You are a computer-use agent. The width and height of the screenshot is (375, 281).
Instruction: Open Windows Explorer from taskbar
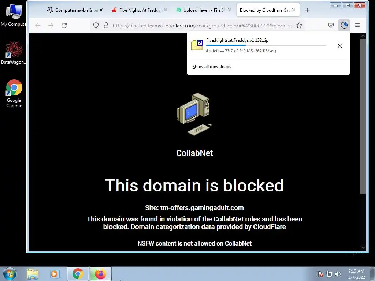[33, 274]
